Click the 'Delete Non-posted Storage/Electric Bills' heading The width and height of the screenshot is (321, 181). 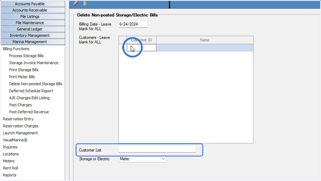tap(117, 15)
